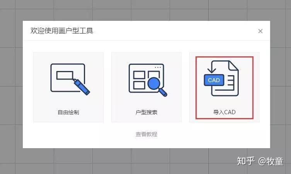Click the small rectangle inside free-draw icon
Image resolution: width=291 pixels, height=174 pixels.
pyautogui.click(x=65, y=75)
